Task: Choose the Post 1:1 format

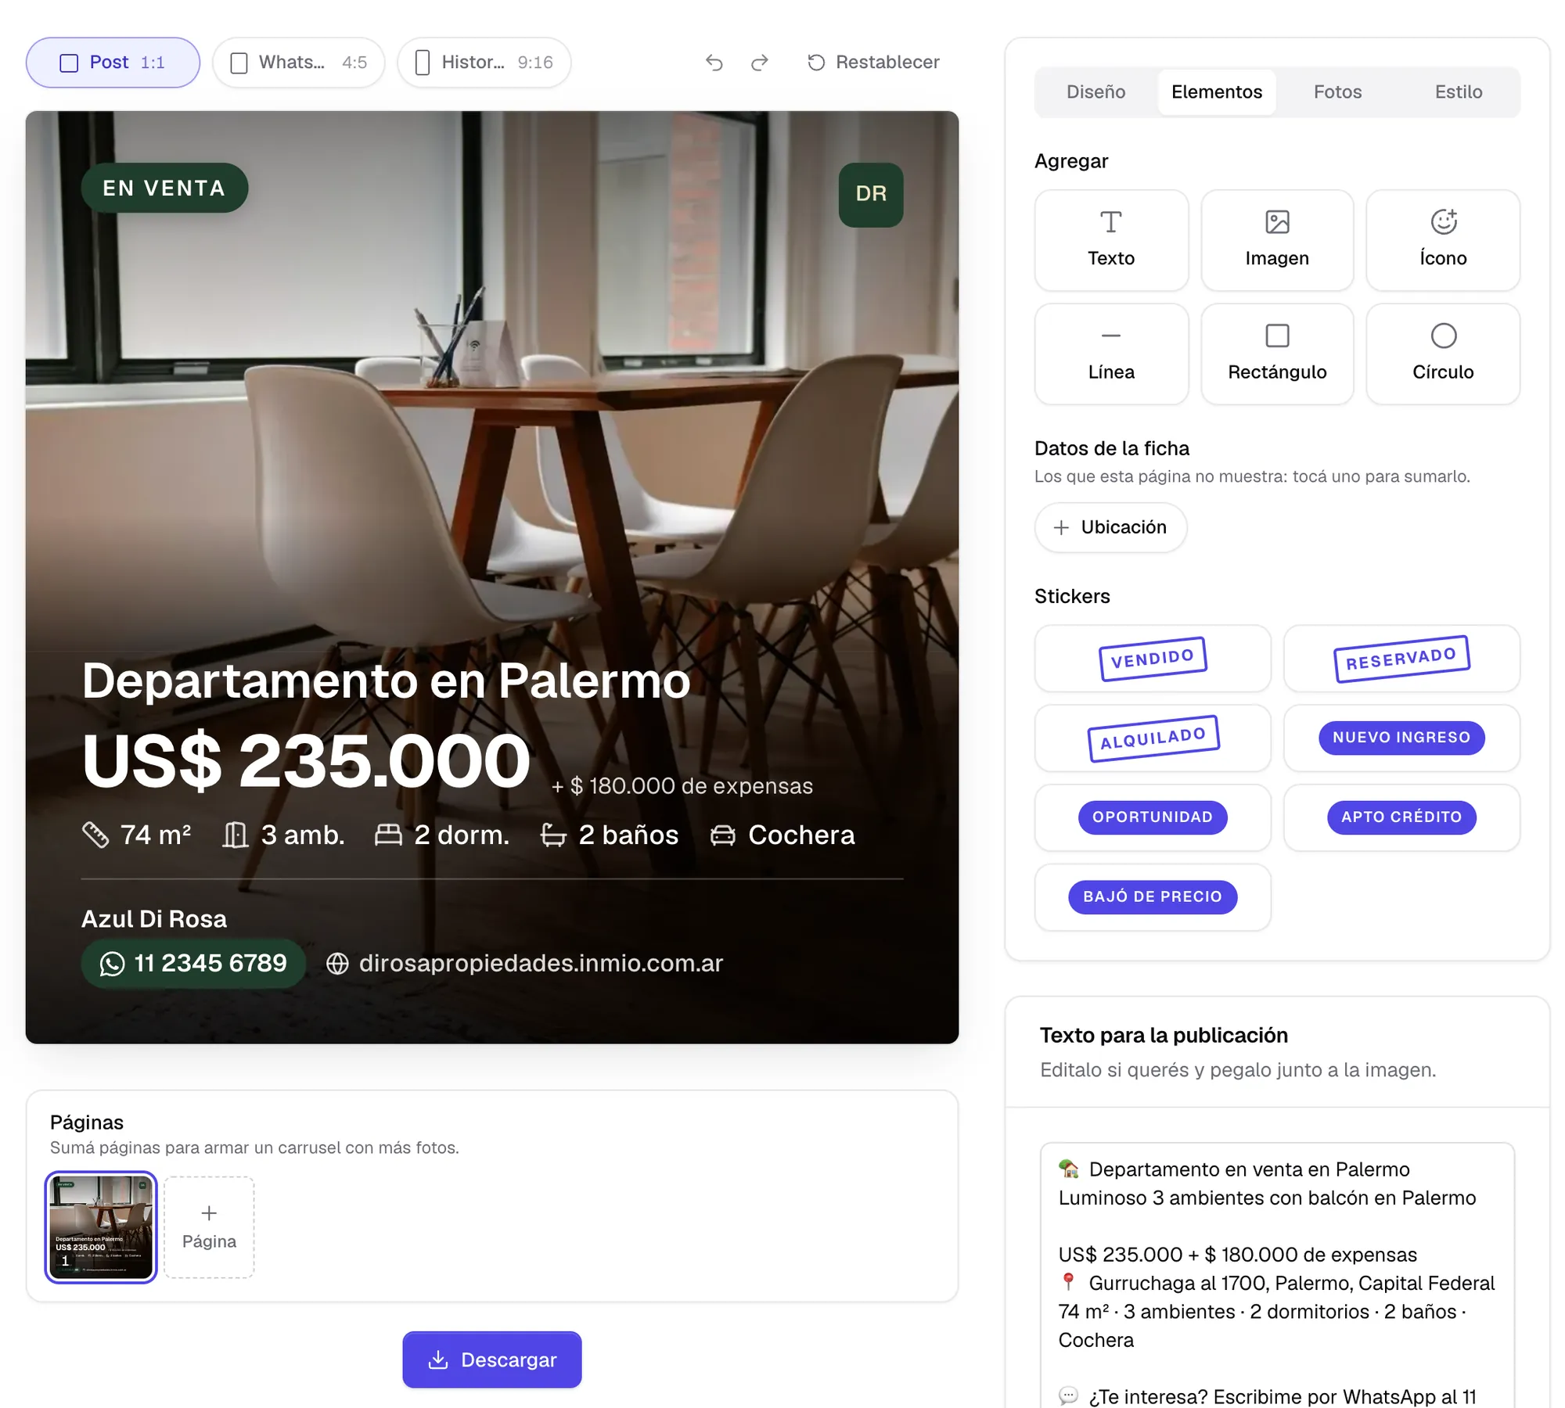Action: point(113,63)
